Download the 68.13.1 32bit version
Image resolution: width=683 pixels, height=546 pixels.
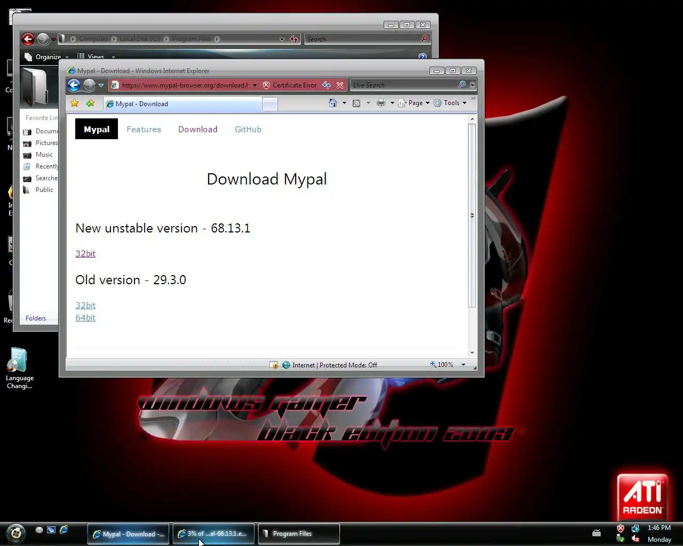[x=85, y=253]
